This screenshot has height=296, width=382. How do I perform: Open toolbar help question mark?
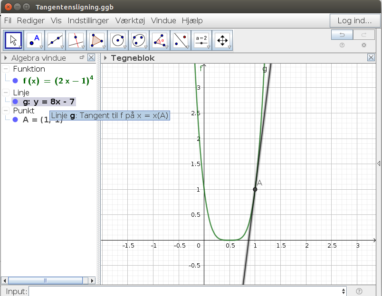click(x=342, y=45)
